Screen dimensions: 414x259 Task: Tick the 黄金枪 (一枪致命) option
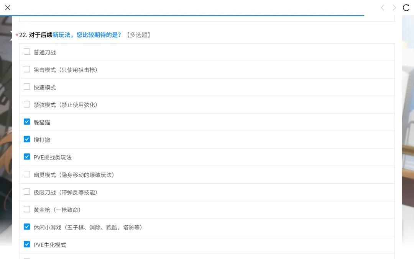tap(27, 209)
